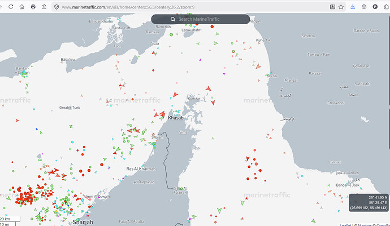Click the Parazan label
The height and width of the screenshot is (226, 390).
click(x=315, y=73)
